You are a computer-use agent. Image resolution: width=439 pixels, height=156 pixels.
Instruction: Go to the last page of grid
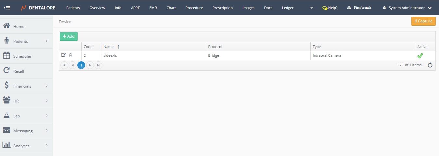click(98, 65)
